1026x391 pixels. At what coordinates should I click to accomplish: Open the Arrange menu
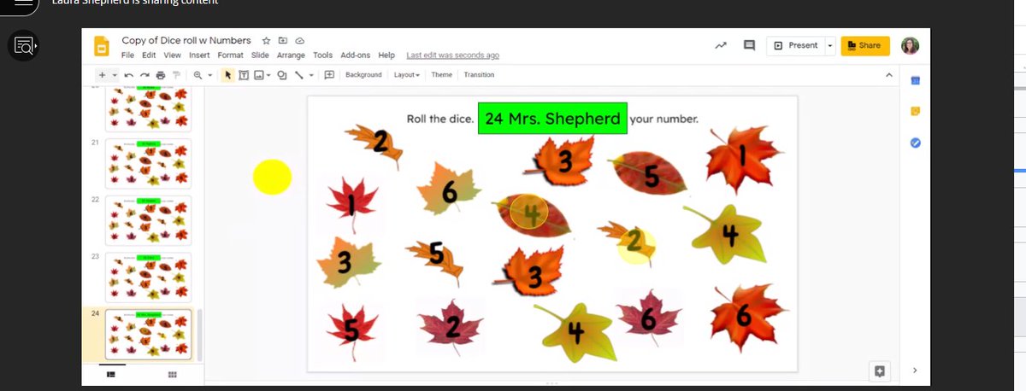click(291, 55)
